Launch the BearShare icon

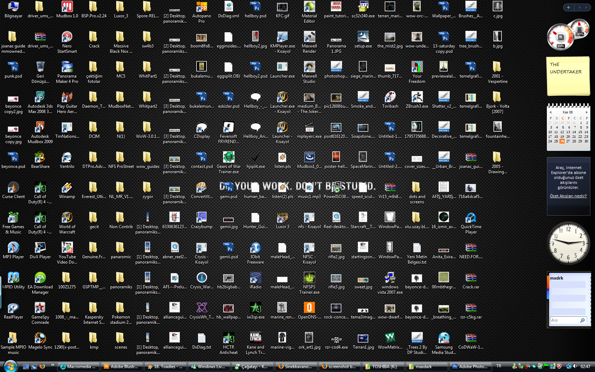40,160
